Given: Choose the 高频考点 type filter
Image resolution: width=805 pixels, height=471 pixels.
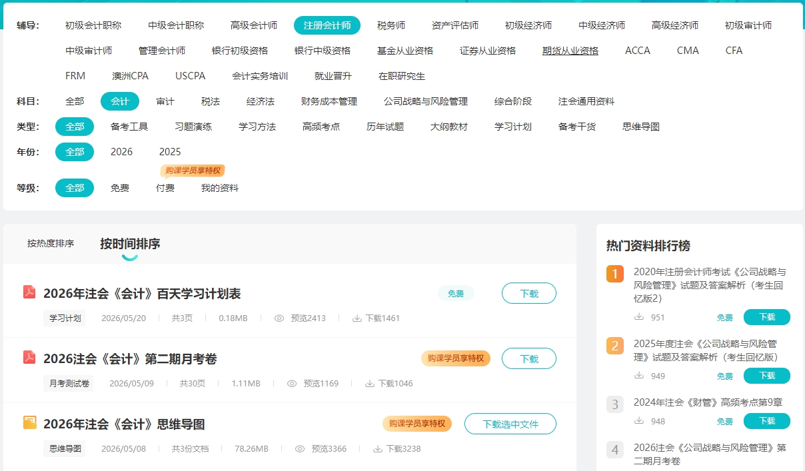Looking at the screenshot, I should coord(321,127).
